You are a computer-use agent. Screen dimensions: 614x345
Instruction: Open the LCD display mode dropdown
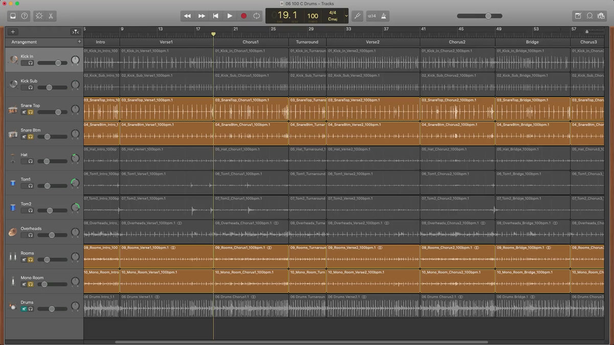click(x=346, y=16)
